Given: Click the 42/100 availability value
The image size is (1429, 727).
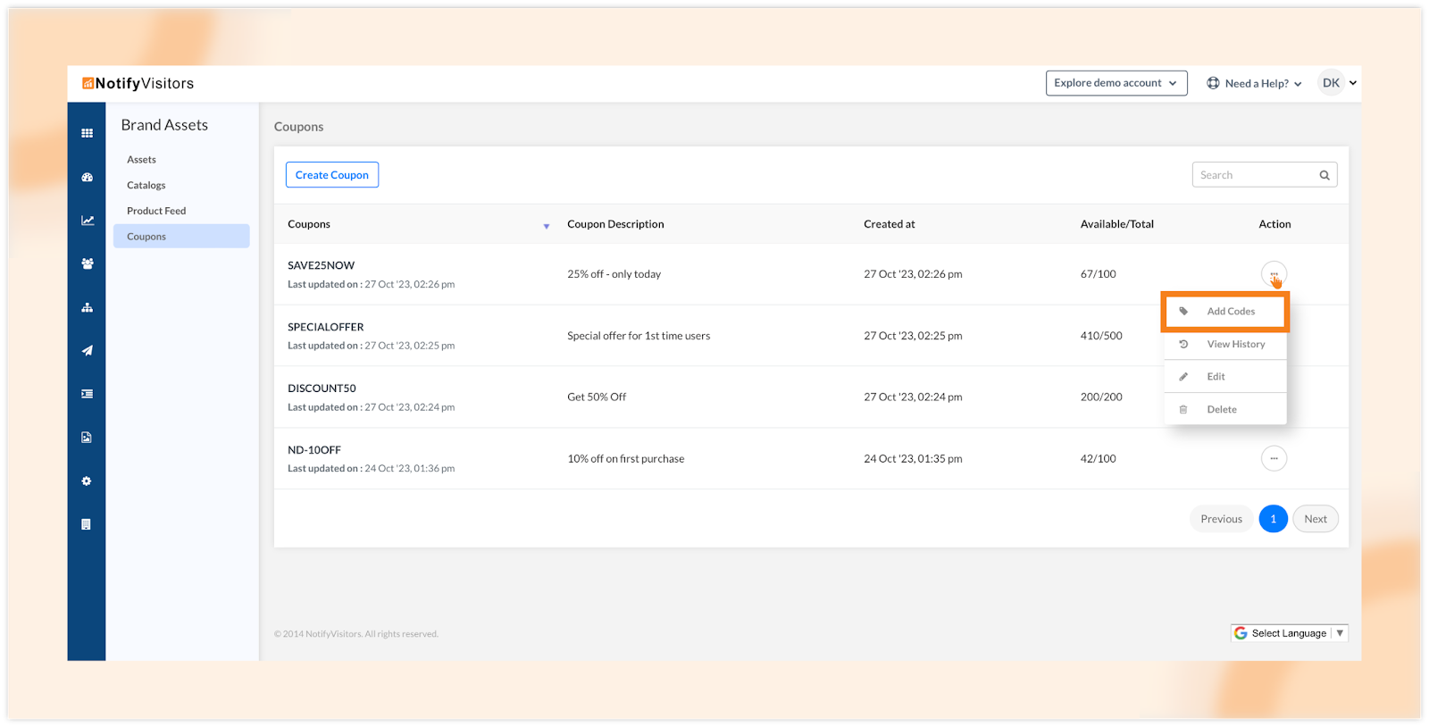Looking at the screenshot, I should (x=1098, y=459).
